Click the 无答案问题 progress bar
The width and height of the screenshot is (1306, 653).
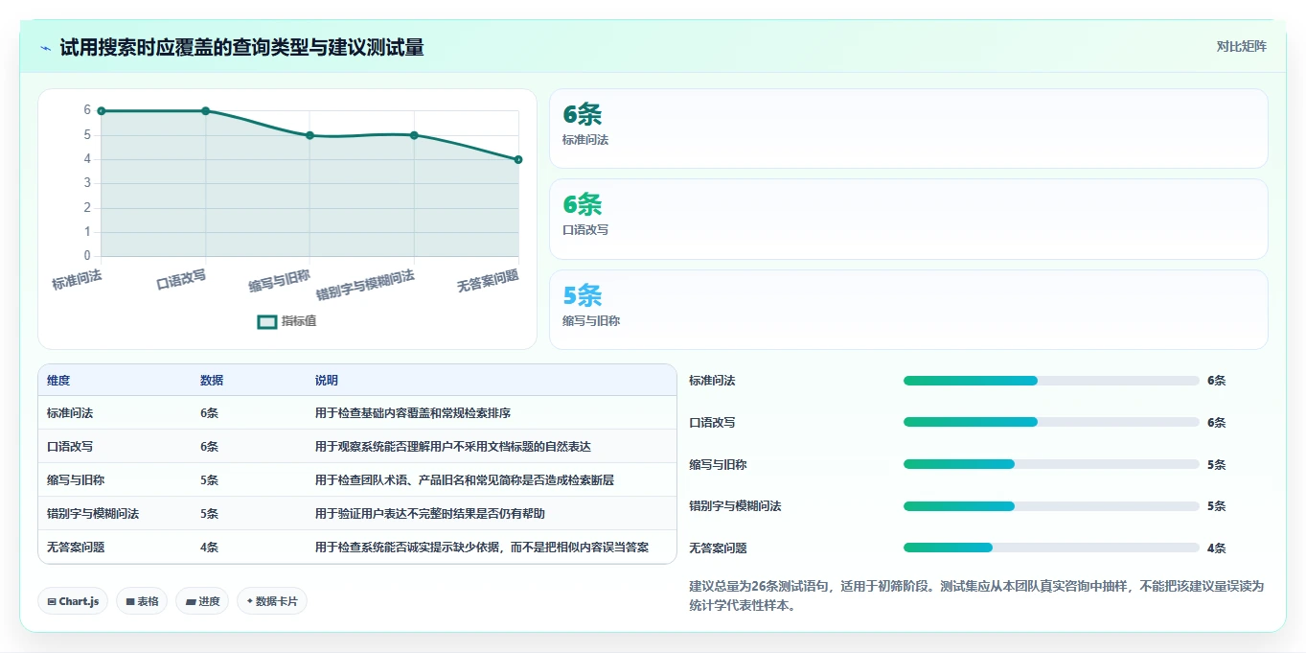(x=1051, y=548)
